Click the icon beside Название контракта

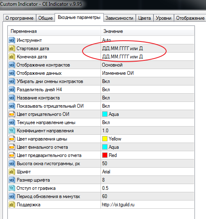(12, 98)
